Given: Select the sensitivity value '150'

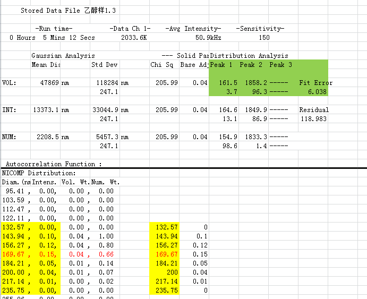Looking at the screenshot, I should point(264,38).
